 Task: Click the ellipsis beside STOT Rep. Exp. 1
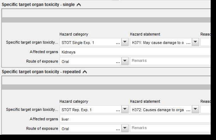[x=118, y=111]
